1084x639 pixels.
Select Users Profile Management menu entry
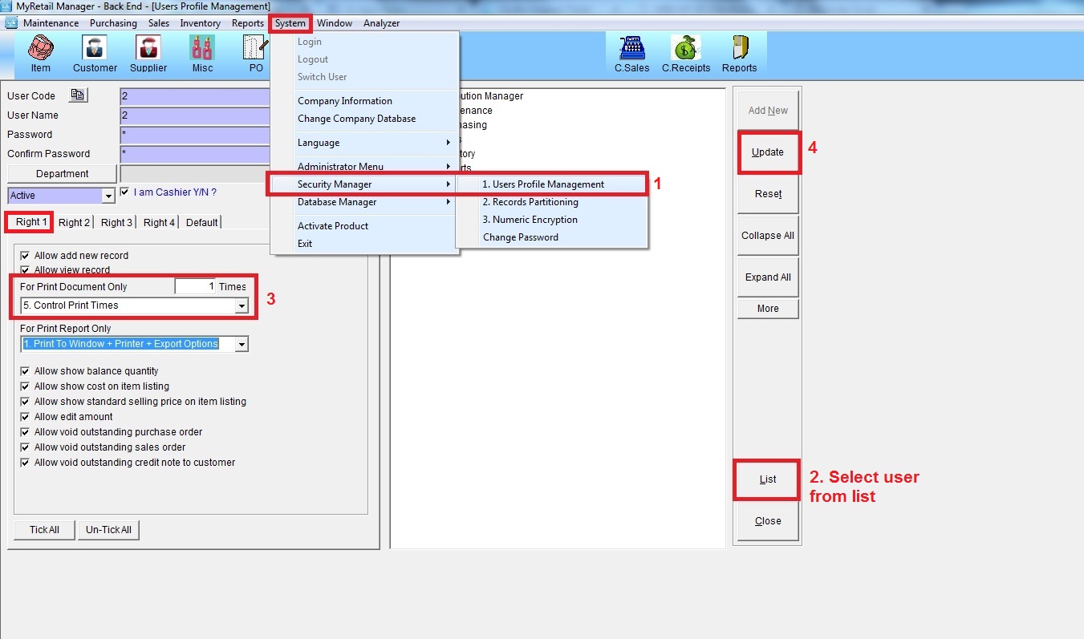pyautogui.click(x=543, y=184)
